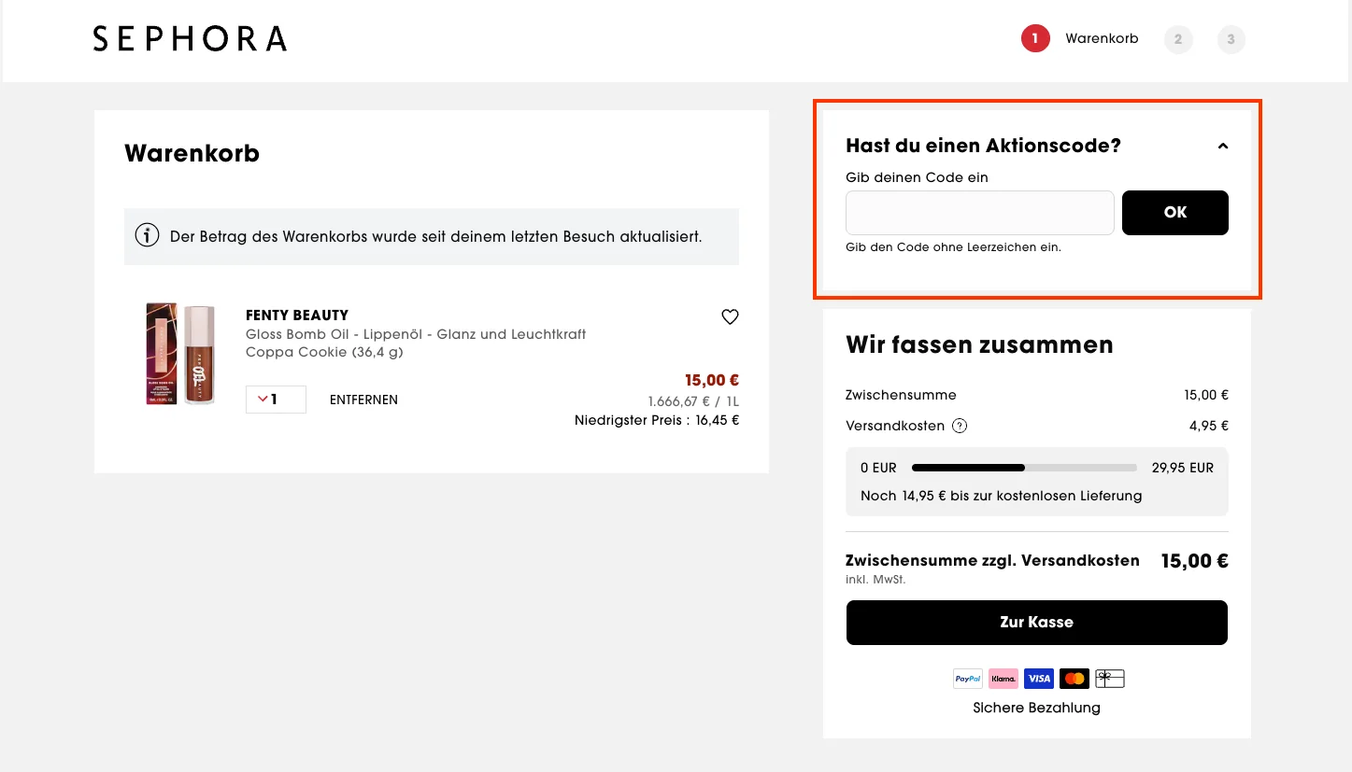
Task: Select checkout step 3 circle
Action: pos(1231,39)
